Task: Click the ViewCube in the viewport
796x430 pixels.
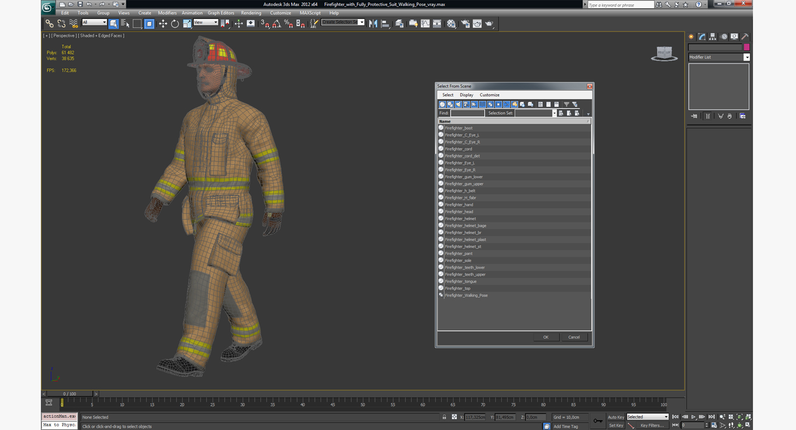Action: 664,53
